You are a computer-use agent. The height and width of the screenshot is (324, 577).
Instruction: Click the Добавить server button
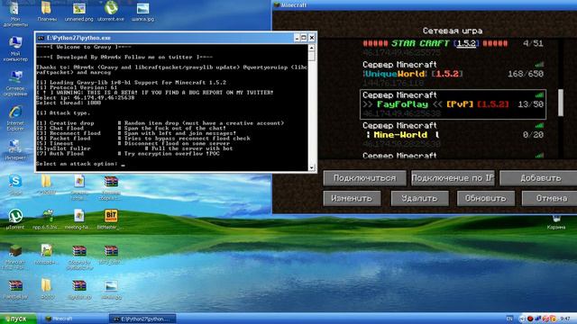[x=538, y=178]
